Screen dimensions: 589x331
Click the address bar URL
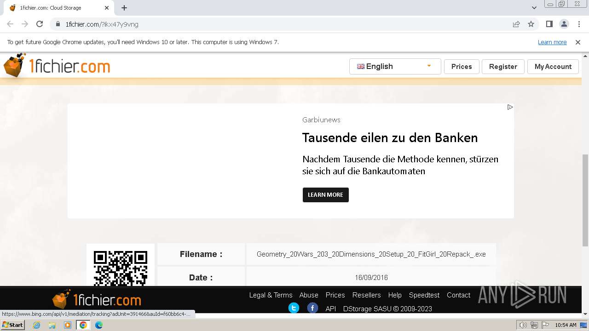coord(102,24)
